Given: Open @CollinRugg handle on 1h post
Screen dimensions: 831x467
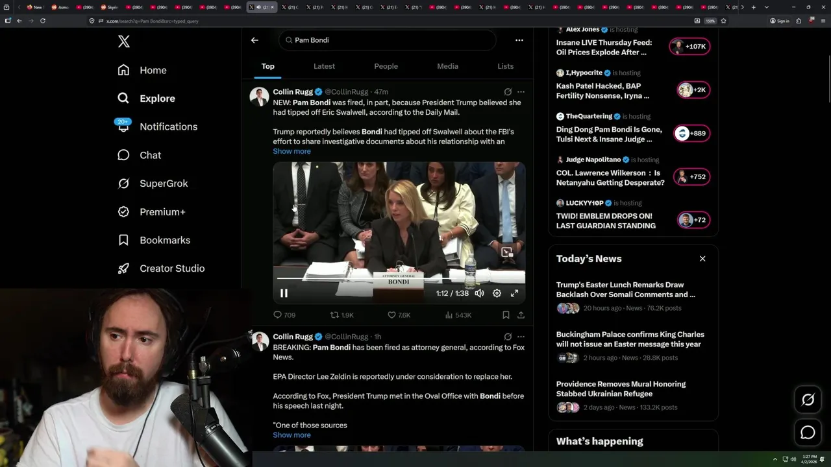Looking at the screenshot, I should click(x=346, y=337).
